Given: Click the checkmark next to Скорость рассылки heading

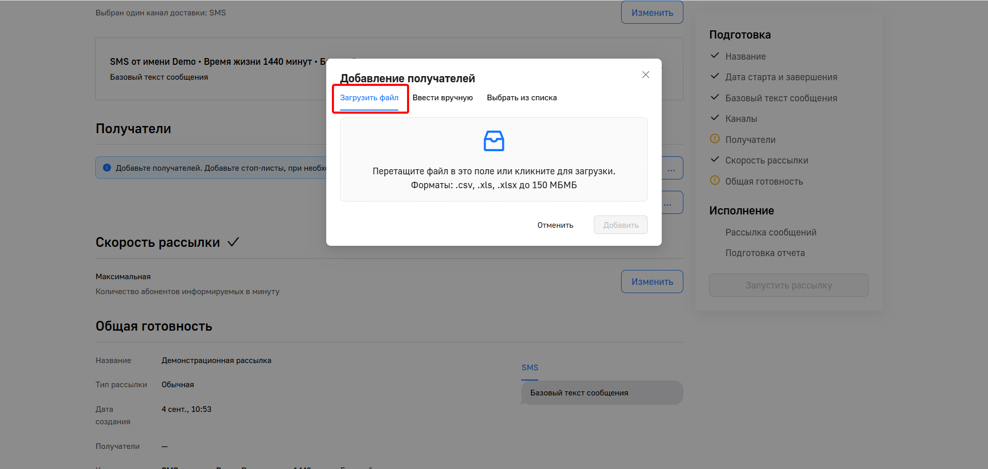Looking at the screenshot, I should 233,242.
